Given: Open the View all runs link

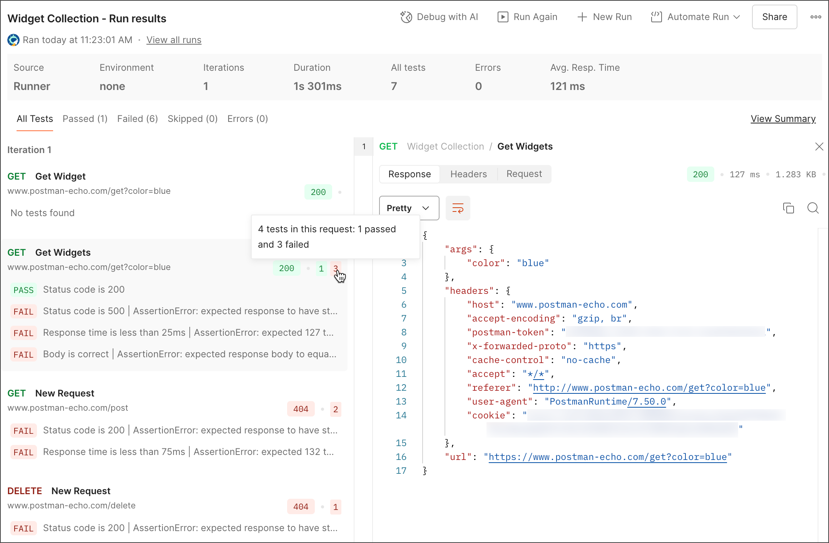Looking at the screenshot, I should [174, 40].
